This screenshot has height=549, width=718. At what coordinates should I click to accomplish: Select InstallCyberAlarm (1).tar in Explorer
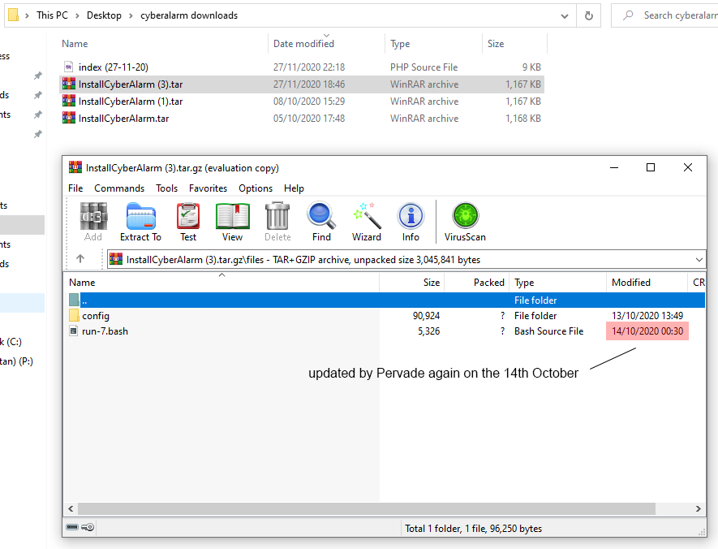click(130, 102)
